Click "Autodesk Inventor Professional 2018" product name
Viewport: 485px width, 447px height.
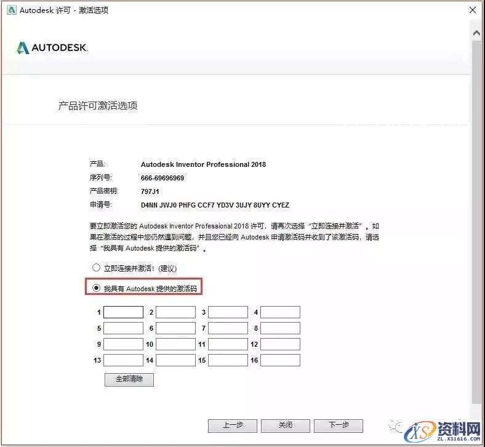click(203, 164)
